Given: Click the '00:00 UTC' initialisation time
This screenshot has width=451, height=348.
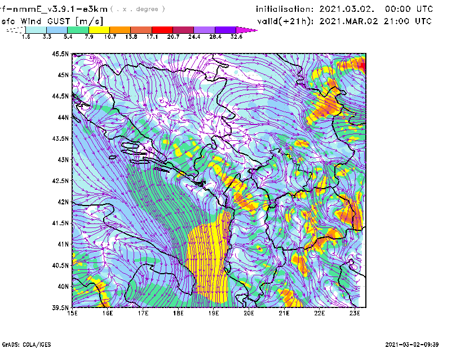Looking at the screenshot, I should pyautogui.click(x=409, y=9).
